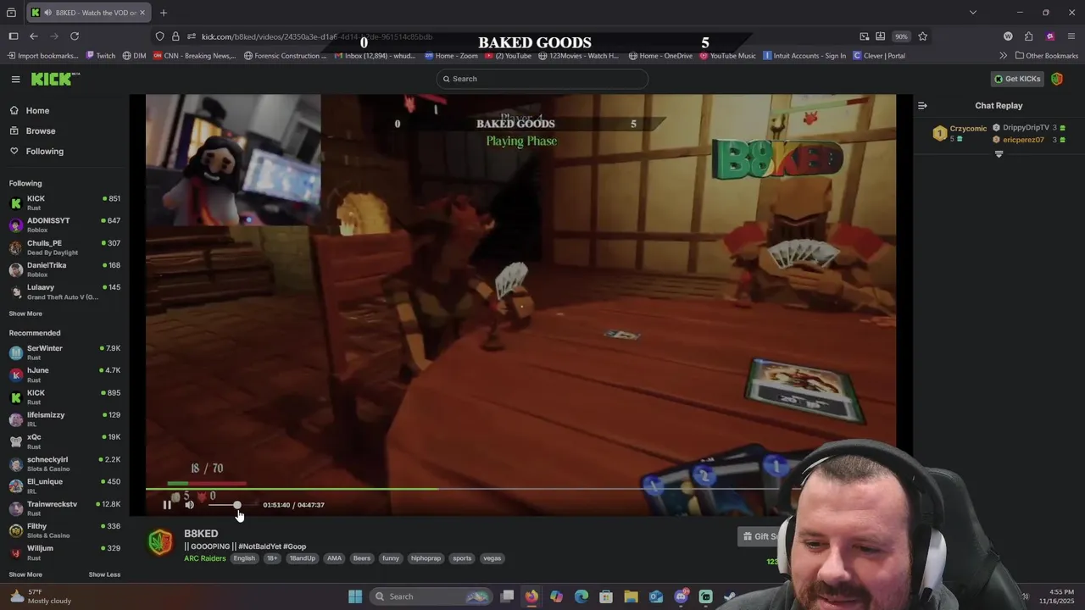1085x610 pixels.
Task: Open B8KED streamer avatar
Action: (x=160, y=542)
